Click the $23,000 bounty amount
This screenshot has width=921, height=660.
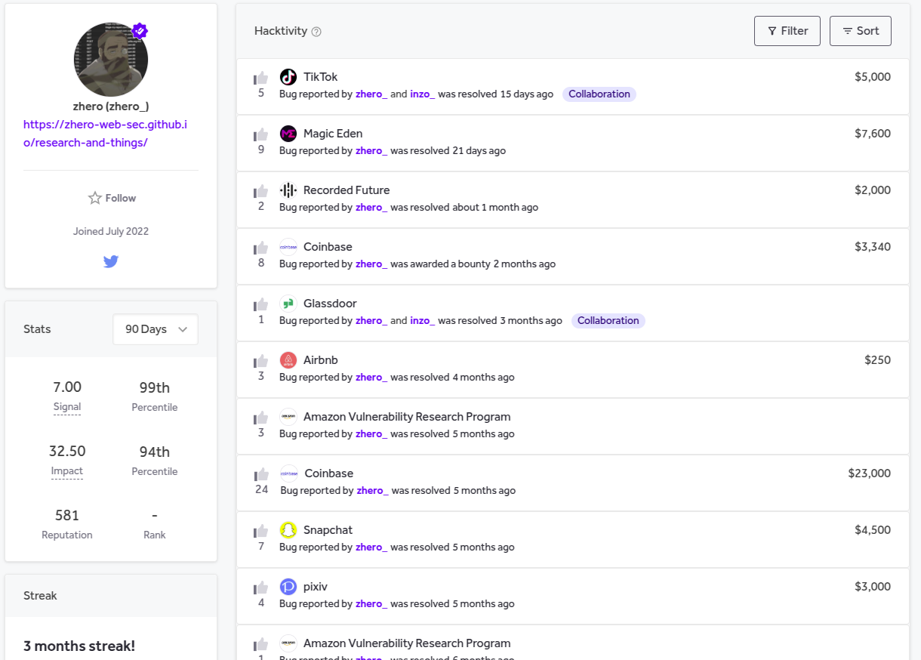click(x=870, y=473)
